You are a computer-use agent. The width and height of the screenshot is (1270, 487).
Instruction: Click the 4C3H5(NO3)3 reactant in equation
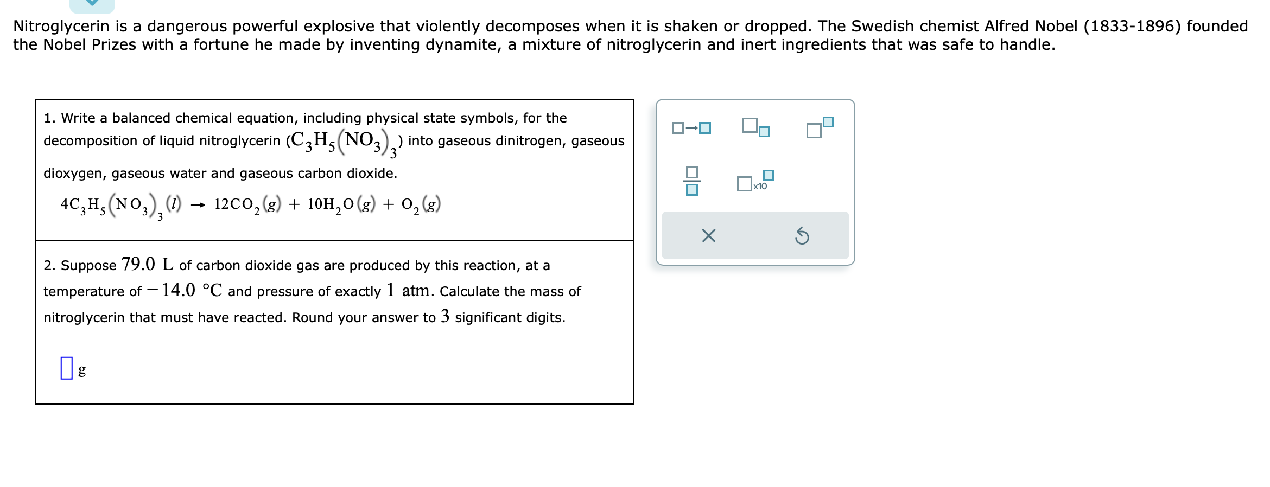click(120, 206)
